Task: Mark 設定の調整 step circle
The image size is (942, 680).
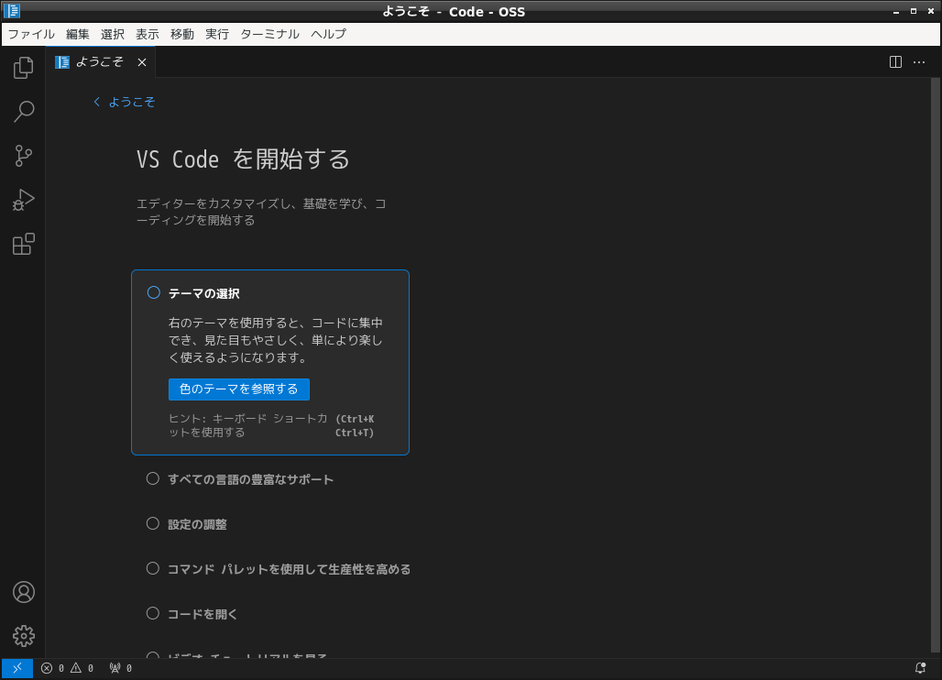Action: pos(153,524)
